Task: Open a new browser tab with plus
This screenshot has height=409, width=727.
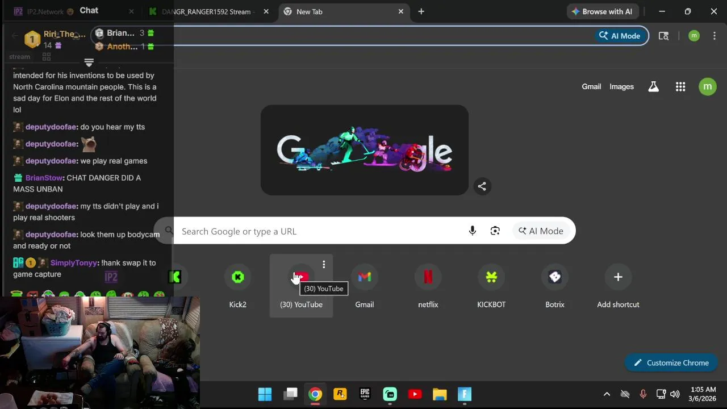Action: coord(421,11)
